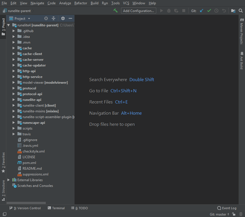
Task: Open Project panel settings gear
Action: (63, 18)
